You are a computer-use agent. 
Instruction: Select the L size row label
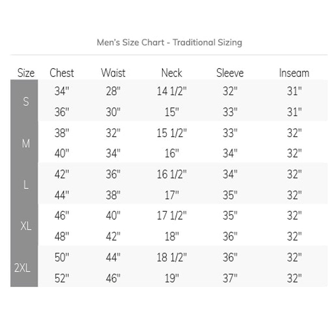(26, 185)
